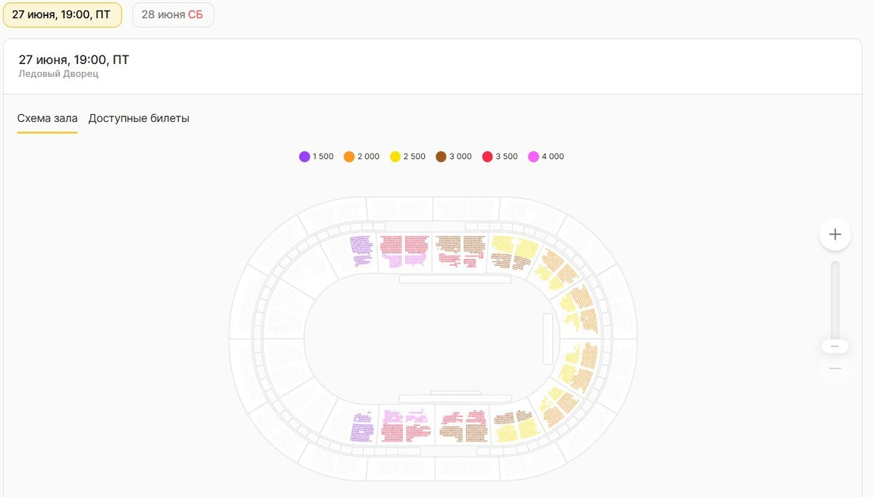Click the yellow 2 500 price swatch
This screenshot has width=873, height=497.
[x=396, y=157]
